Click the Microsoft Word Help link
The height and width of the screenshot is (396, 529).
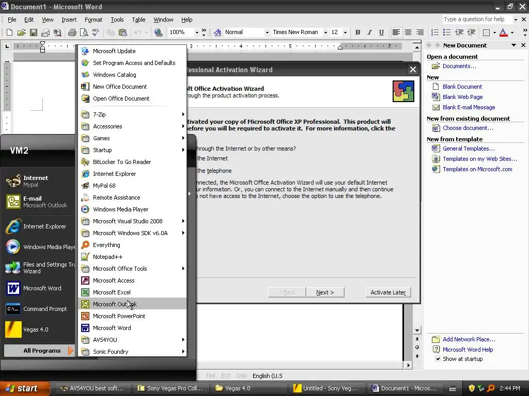click(468, 350)
